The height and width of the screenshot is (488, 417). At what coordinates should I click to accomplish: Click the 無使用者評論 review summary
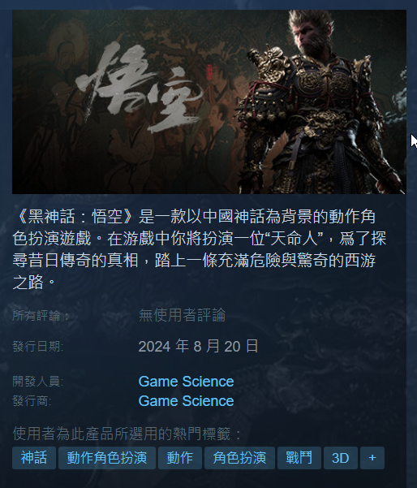click(182, 315)
